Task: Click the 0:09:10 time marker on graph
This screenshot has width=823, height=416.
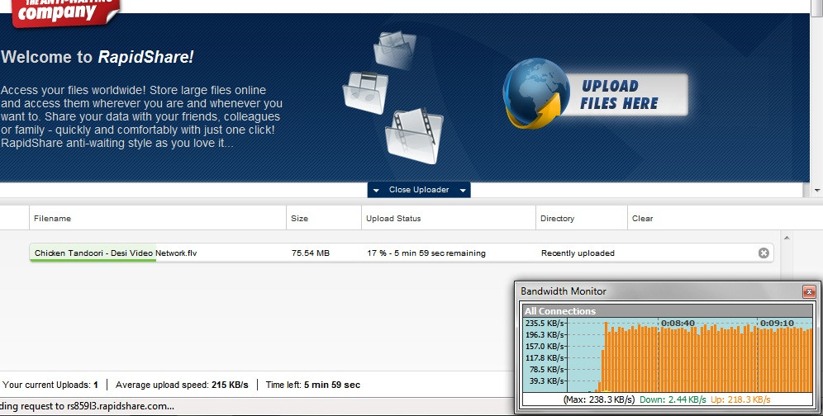Action: (x=778, y=324)
